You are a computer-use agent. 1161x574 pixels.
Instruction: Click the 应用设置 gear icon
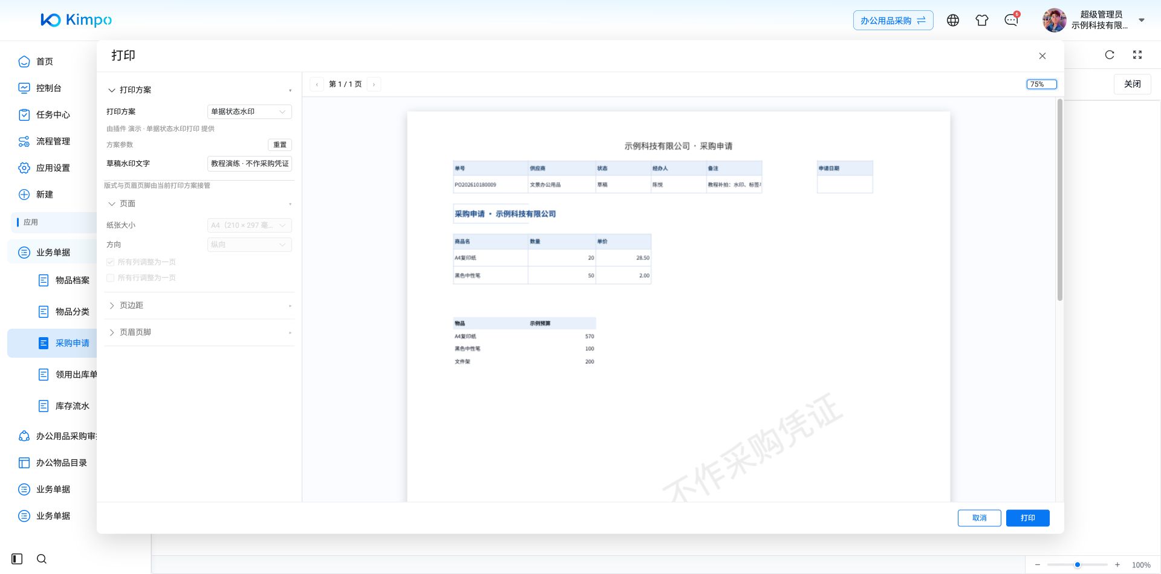pos(24,168)
